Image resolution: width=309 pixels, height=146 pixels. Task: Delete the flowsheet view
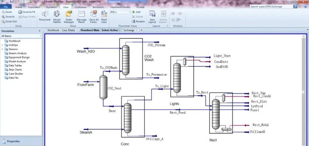138,17
